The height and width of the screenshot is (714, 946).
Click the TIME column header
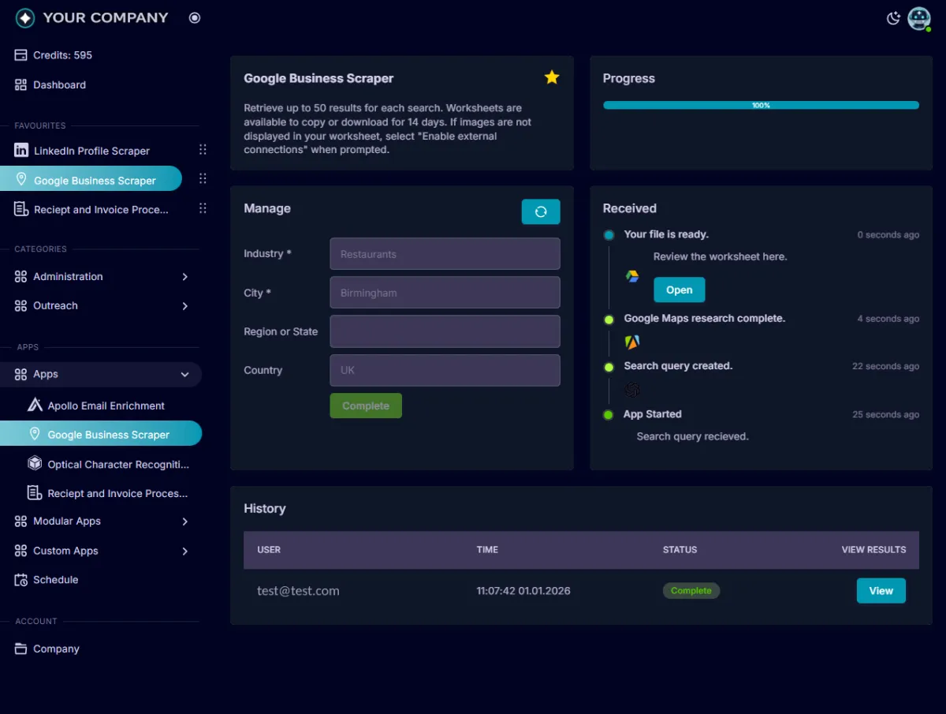[x=487, y=550]
